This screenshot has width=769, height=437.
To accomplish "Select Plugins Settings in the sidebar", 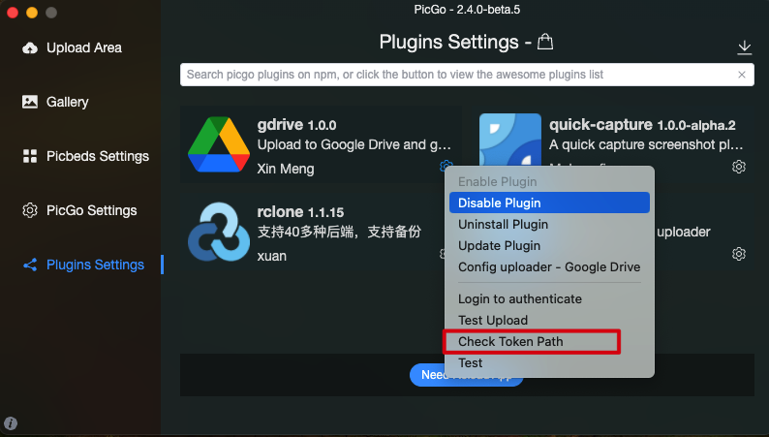I will pyautogui.click(x=95, y=265).
